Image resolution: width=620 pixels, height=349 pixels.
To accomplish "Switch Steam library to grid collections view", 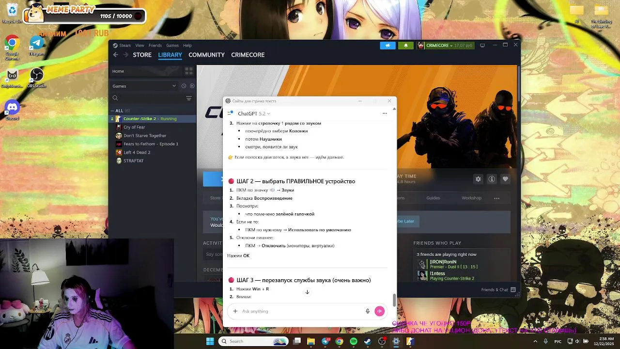I will pos(189,71).
